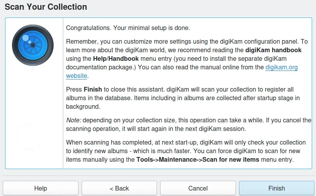Click the bold "digiKam handbook" text

273,50
